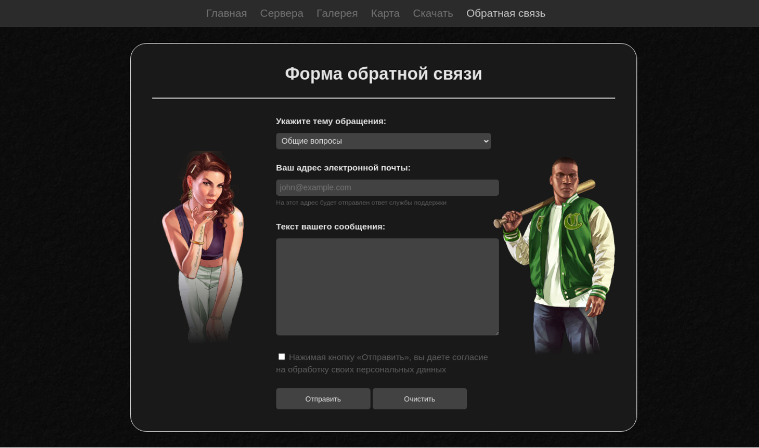Open the Скачать page

pos(433,13)
